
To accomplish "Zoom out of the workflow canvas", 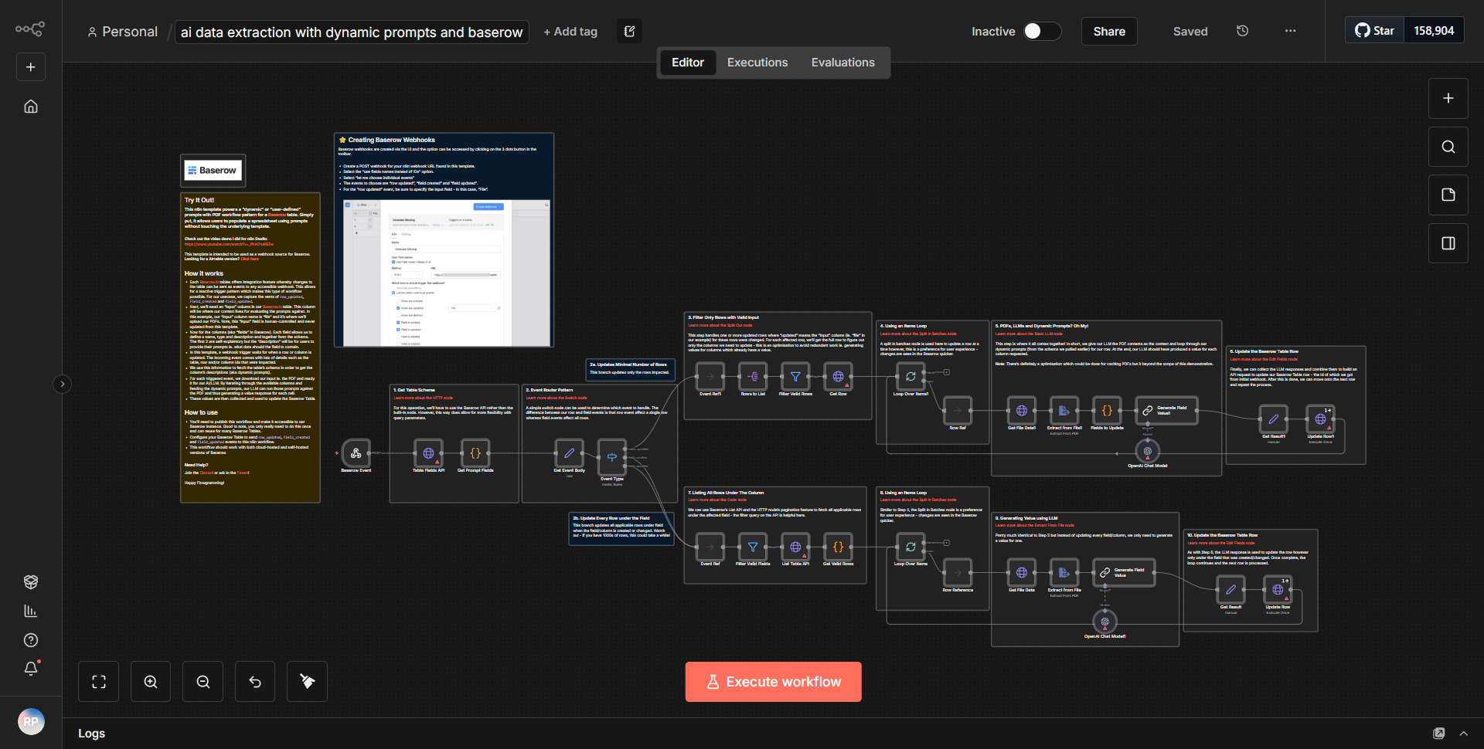I will pyautogui.click(x=203, y=681).
